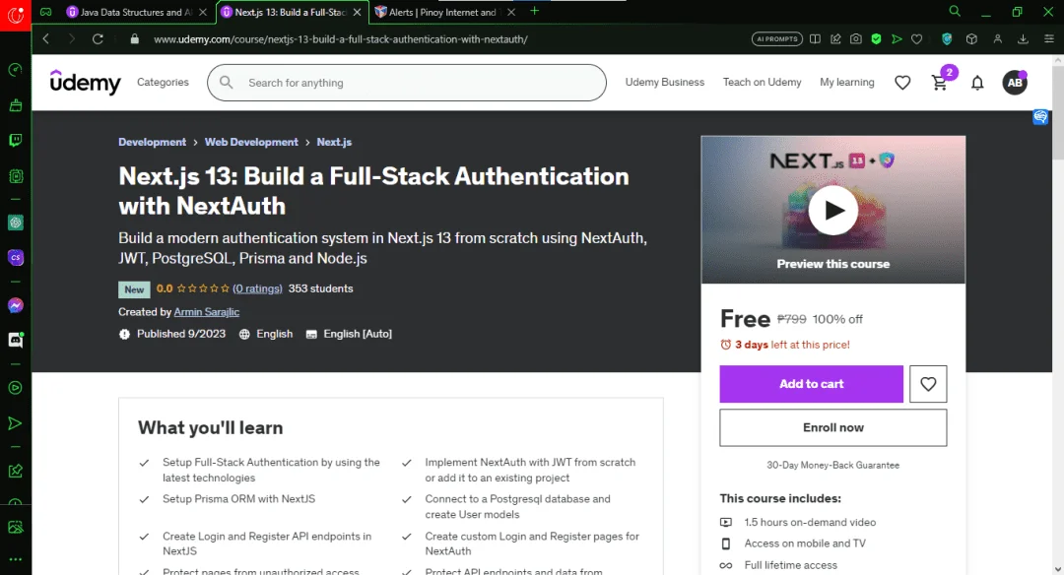Screen dimensions: 1064x575
Task: Open the Player icon in sidebar
Action: point(15,388)
